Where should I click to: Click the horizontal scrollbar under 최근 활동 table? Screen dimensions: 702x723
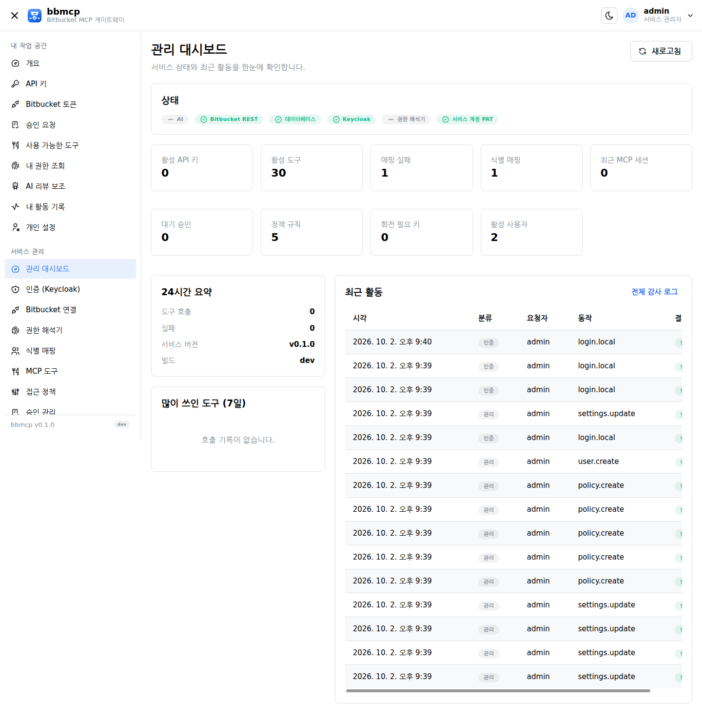[x=498, y=691]
